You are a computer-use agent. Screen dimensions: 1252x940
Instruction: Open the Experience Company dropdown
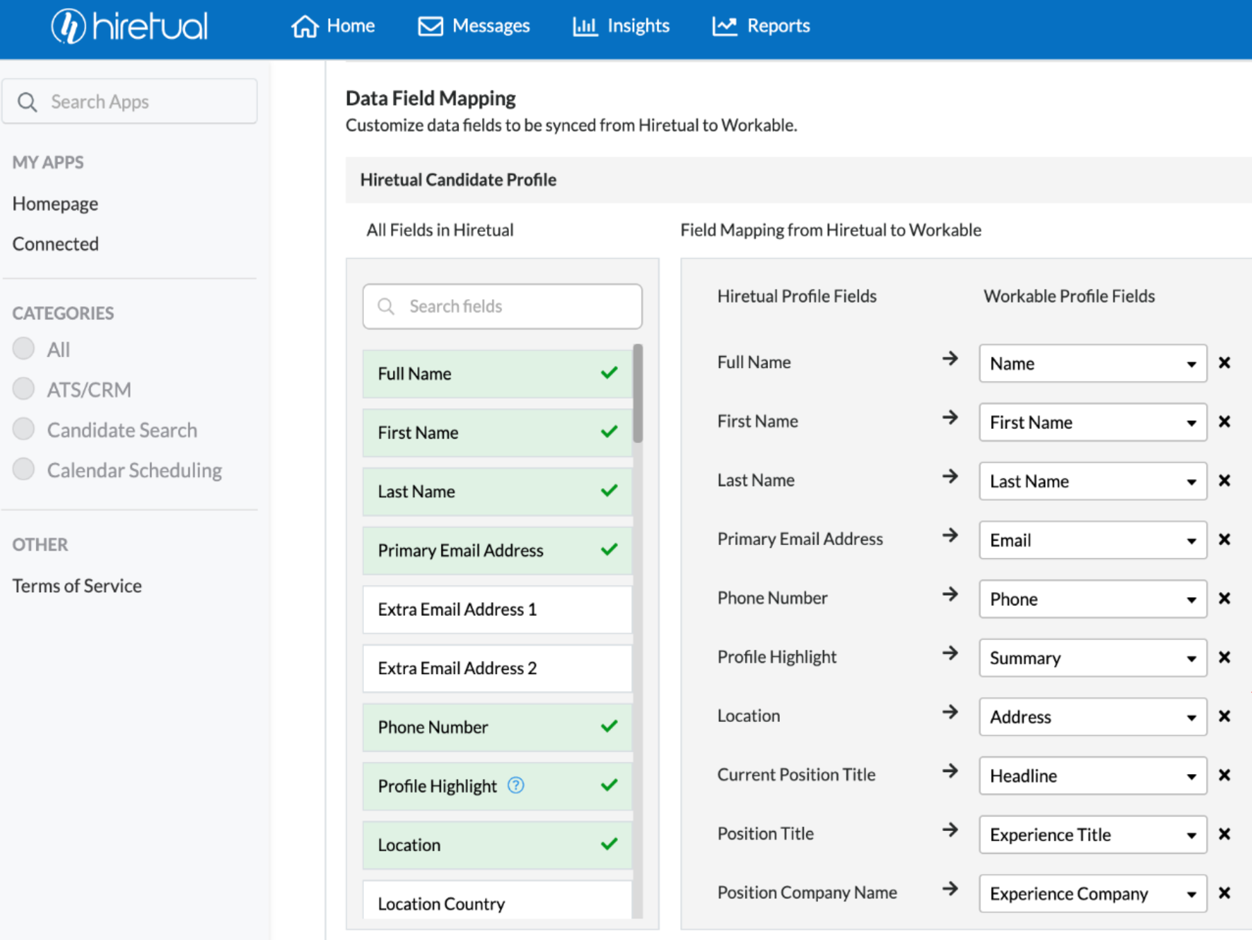[x=1093, y=893]
